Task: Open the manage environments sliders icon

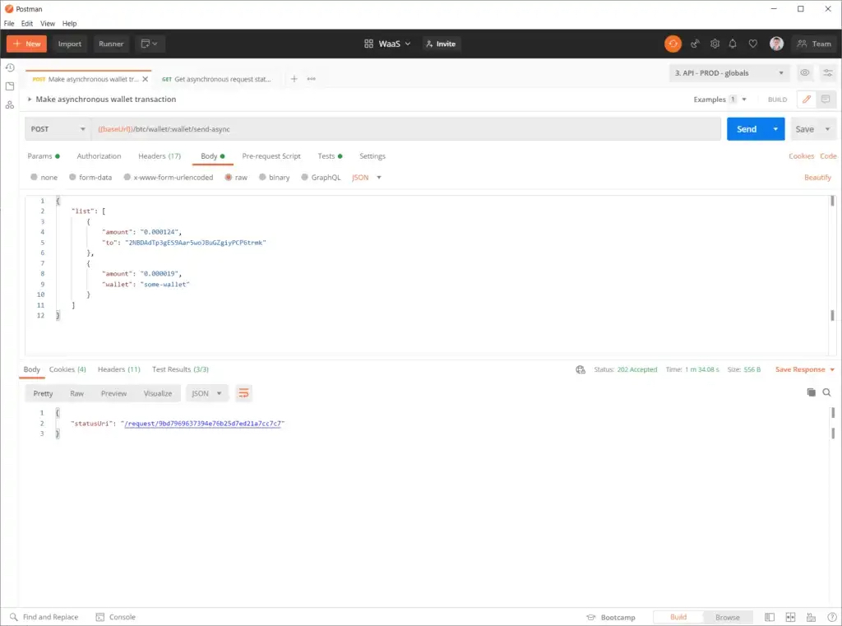Action: pos(827,72)
